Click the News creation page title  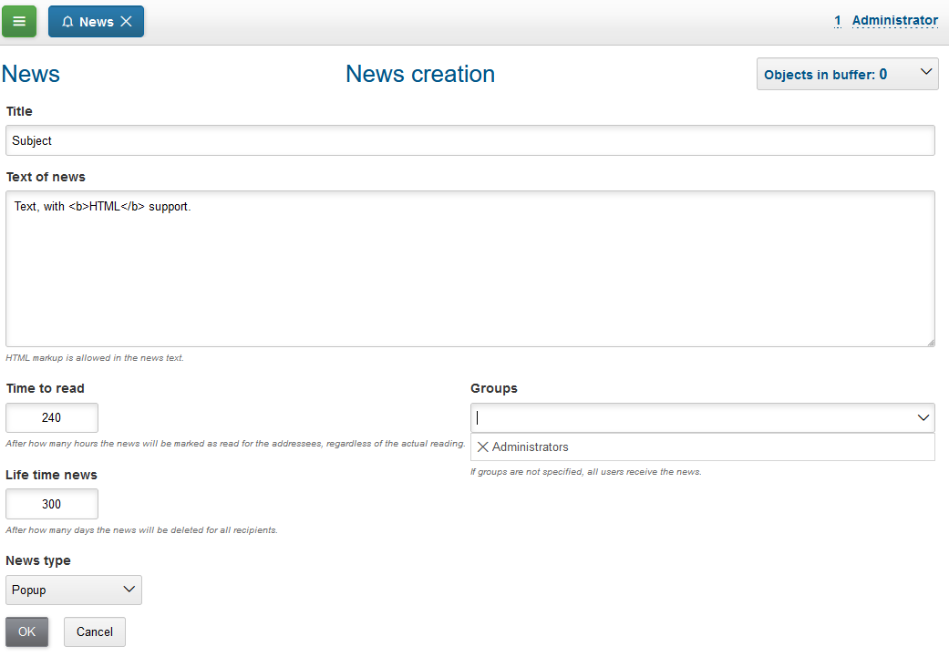419,75
